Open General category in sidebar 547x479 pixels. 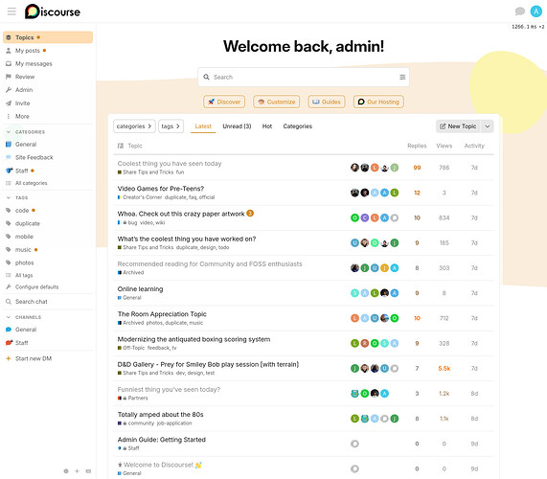tap(48, 145)
